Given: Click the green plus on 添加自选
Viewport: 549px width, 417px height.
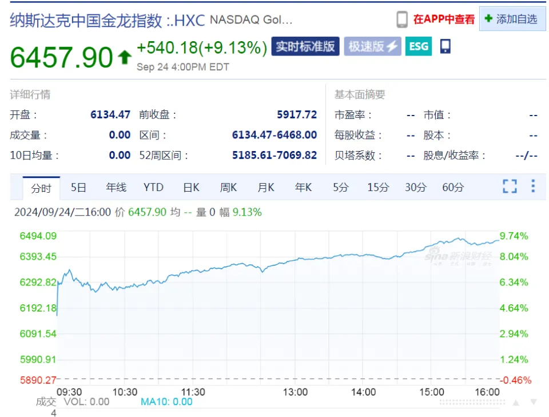Looking at the screenshot, I should pyautogui.click(x=488, y=19).
